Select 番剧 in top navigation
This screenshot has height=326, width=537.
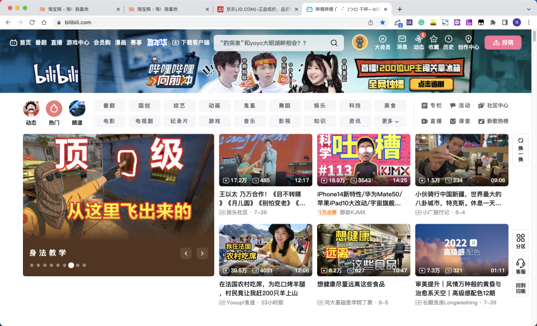[x=41, y=42]
